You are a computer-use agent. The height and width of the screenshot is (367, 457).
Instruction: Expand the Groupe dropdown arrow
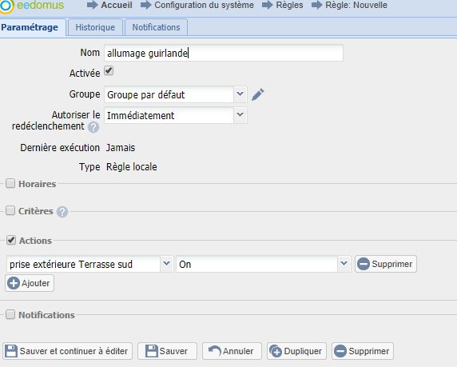click(240, 94)
